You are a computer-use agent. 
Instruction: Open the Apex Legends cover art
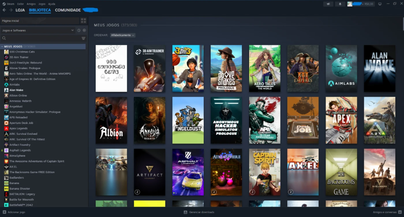click(341, 120)
